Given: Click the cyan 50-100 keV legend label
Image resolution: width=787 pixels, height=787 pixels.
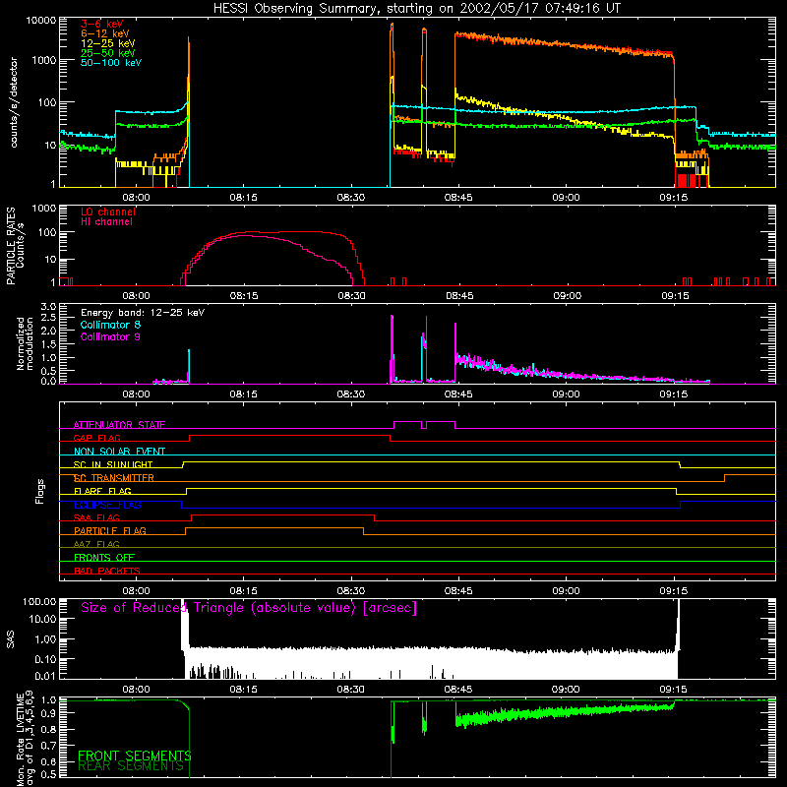Looking at the screenshot, I should [111, 62].
